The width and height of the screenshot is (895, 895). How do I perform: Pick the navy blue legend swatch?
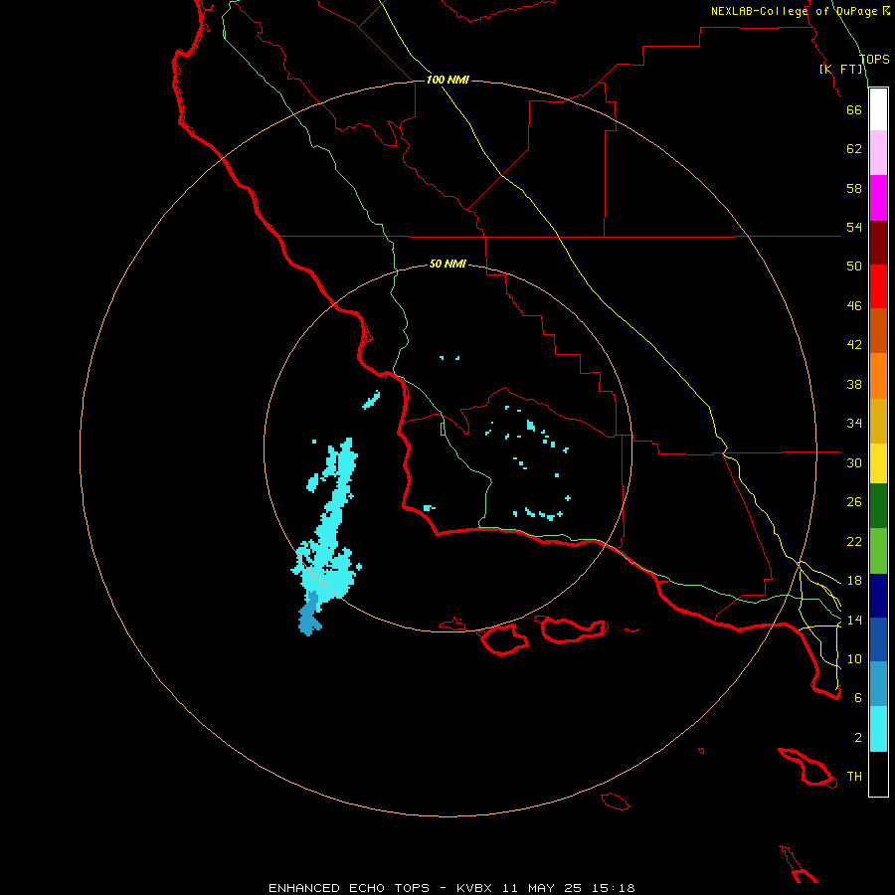pos(878,596)
